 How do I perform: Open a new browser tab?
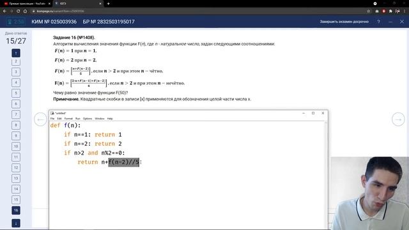click(108, 4)
